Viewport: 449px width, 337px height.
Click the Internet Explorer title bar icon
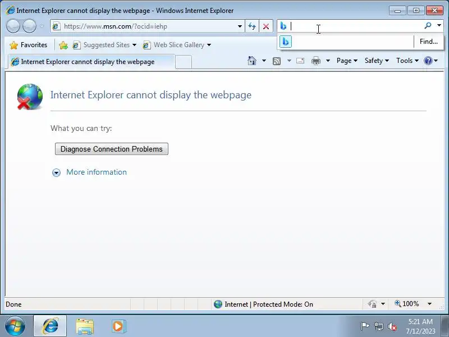[x=10, y=10]
